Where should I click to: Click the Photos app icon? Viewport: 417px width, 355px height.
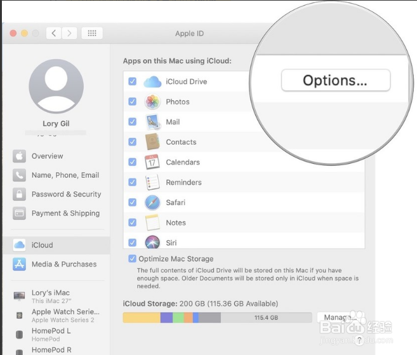pos(152,102)
